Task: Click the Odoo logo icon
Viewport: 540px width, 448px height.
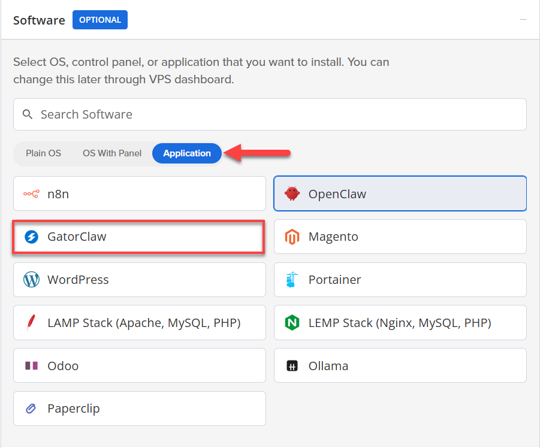Action: 31,365
